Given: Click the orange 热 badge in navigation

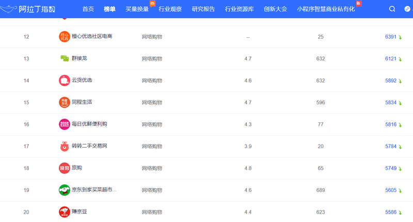Looking at the screenshot, I should pyautogui.click(x=152, y=4).
